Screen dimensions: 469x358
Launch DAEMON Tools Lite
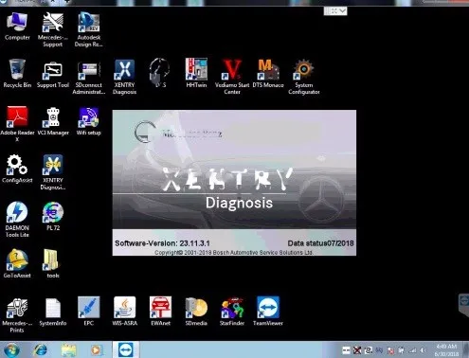(x=17, y=220)
